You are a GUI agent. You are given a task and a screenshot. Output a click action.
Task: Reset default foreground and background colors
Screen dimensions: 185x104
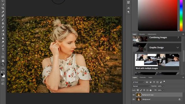click(x=1, y=72)
